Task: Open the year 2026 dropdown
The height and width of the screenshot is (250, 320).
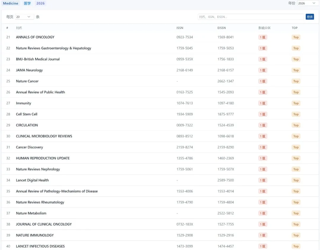Action: tap(307, 3)
